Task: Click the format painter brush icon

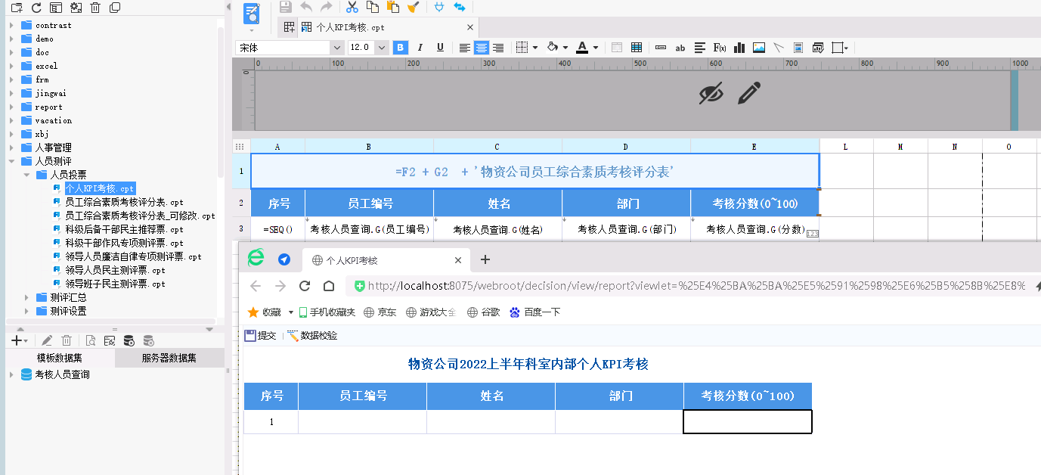Action: coord(413,7)
